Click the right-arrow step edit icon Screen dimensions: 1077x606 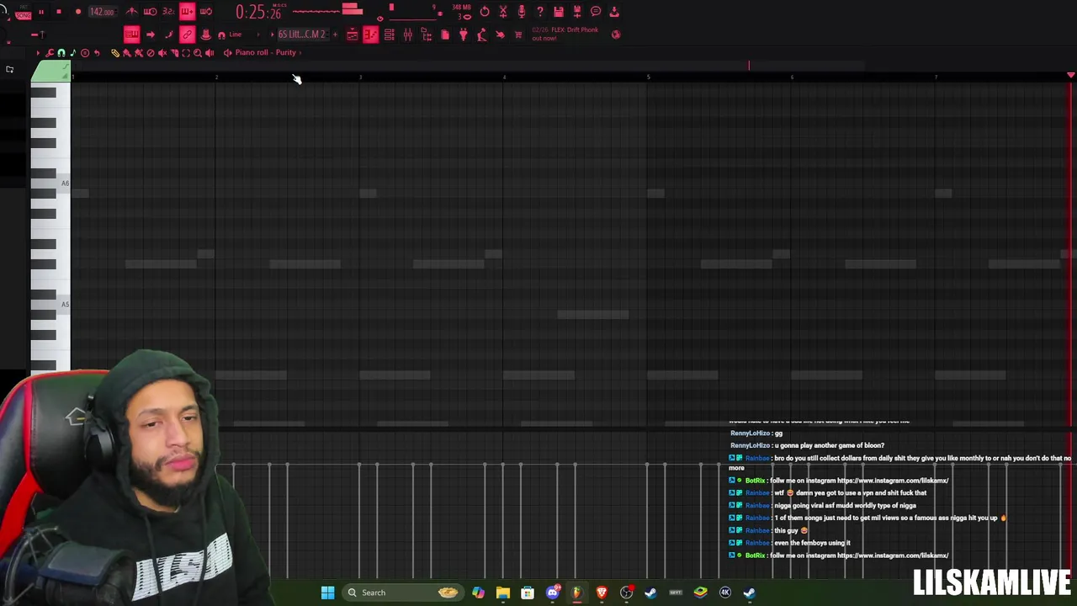click(x=151, y=35)
